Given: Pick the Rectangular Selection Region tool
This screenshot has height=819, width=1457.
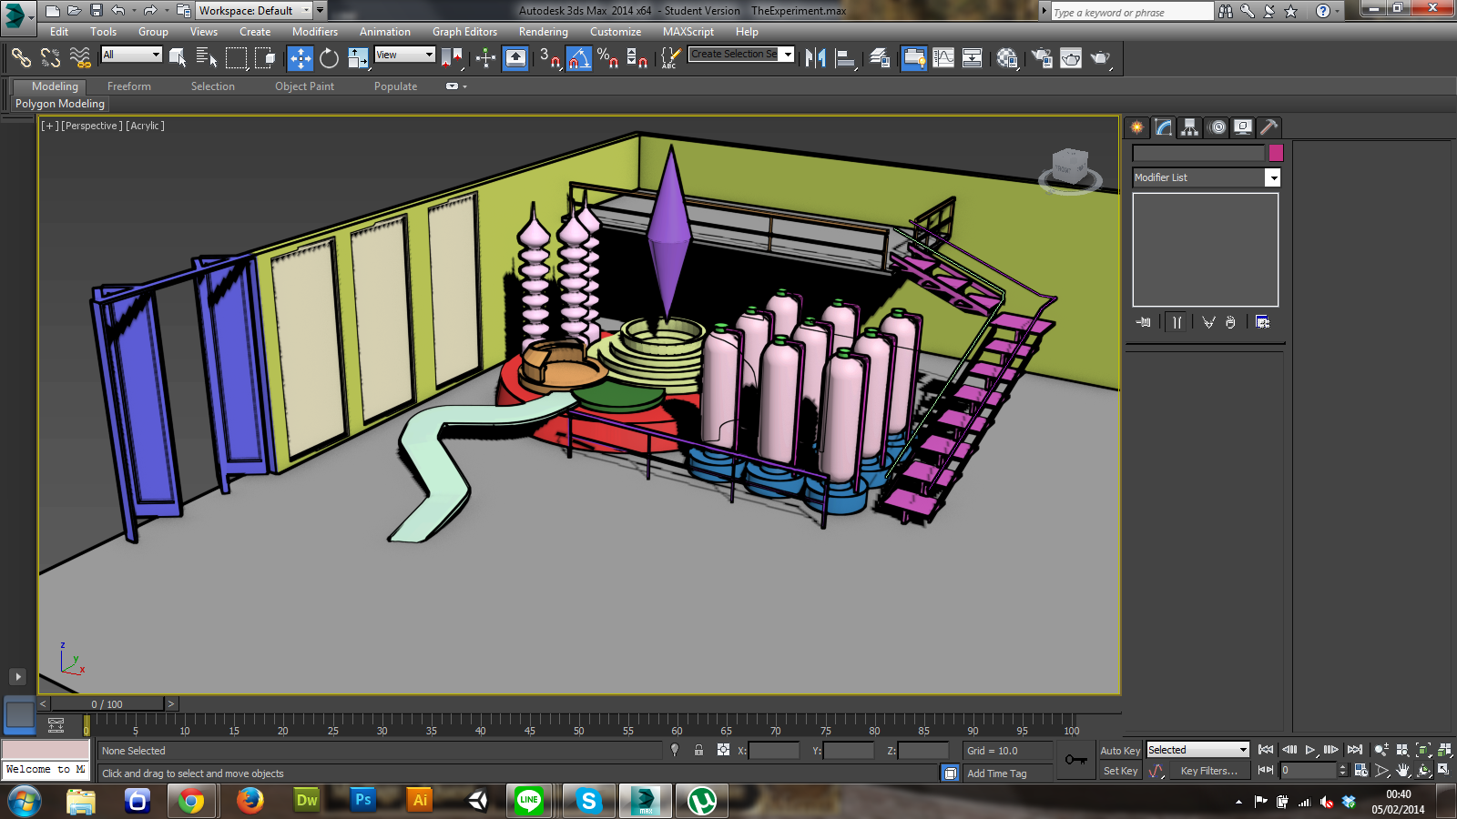Looking at the screenshot, I should point(236,58).
